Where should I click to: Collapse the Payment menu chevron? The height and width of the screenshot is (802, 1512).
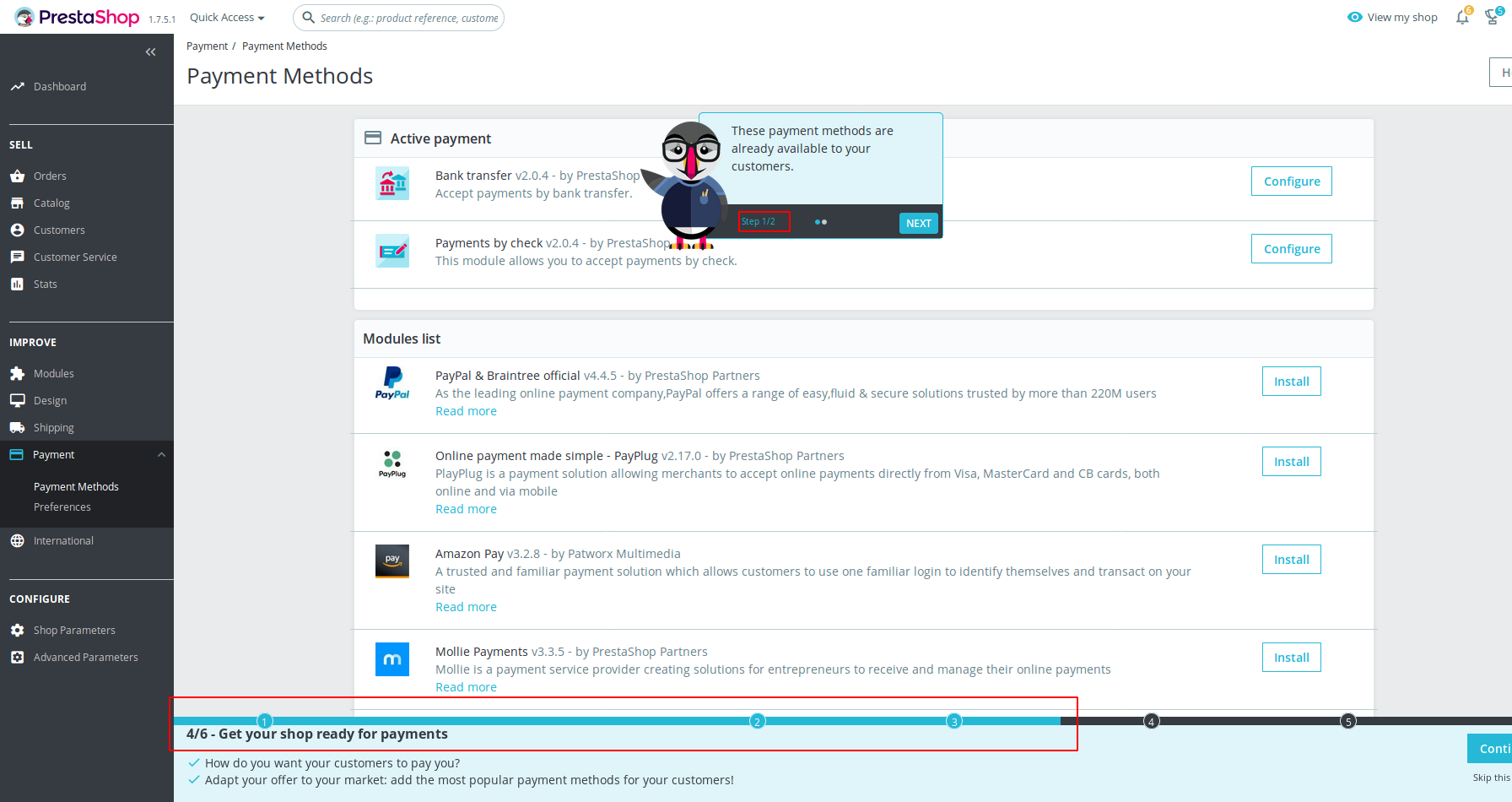pyautogui.click(x=161, y=454)
